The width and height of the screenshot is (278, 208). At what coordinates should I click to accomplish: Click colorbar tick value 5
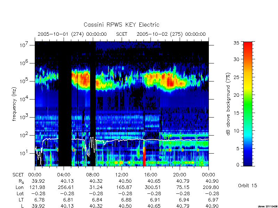[x=238, y=148]
